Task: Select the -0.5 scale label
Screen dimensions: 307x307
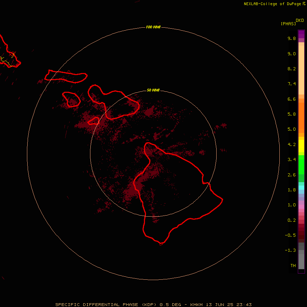Action: click(x=290, y=235)
